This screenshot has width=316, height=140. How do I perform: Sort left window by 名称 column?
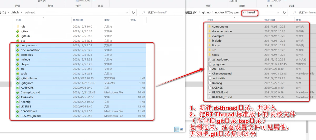(19, 20)
